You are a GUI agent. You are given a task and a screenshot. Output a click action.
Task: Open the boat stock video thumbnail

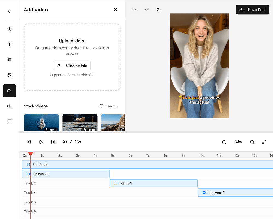pyautogui.click(x=41, y=122)
